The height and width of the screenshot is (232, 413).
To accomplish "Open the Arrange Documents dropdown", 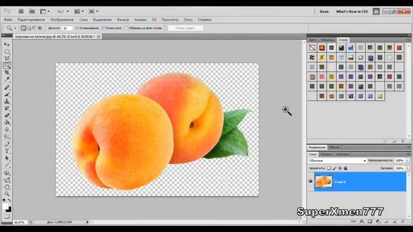I will [x=79, y=12].
